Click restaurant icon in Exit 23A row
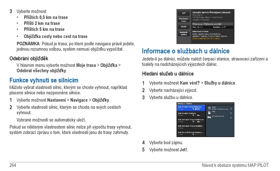Screen dimensions: 280x171 tap(193, 122)
